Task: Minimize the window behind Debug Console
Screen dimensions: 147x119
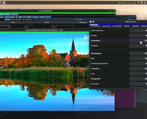Action: (129, 17)
